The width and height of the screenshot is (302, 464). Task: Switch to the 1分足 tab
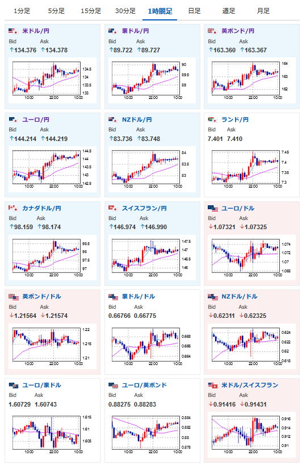click(22, 11)
